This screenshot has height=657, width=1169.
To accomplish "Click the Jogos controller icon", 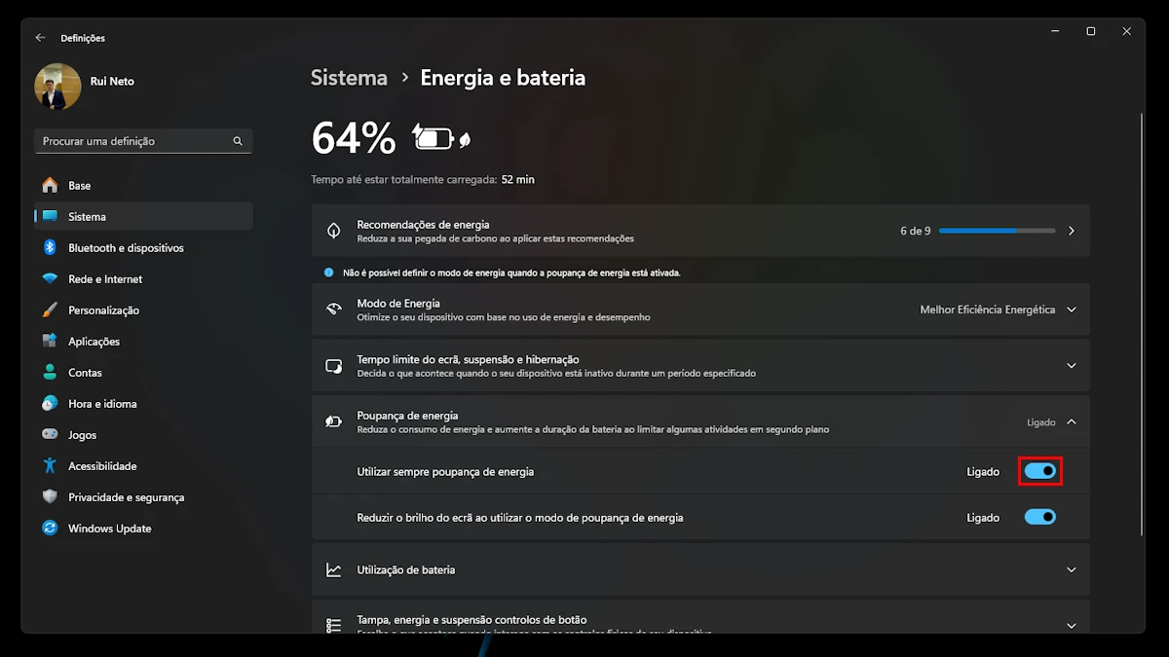I will (x=50, y=435).
